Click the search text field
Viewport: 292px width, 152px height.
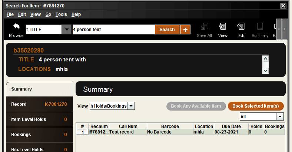113,30
